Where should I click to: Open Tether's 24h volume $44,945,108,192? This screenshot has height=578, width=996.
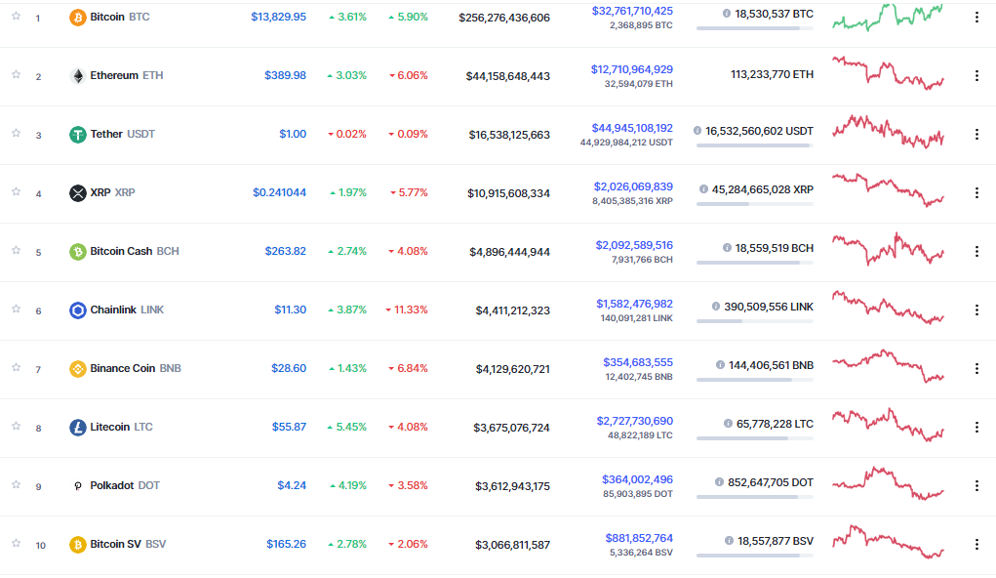click(x=632, y=129)
